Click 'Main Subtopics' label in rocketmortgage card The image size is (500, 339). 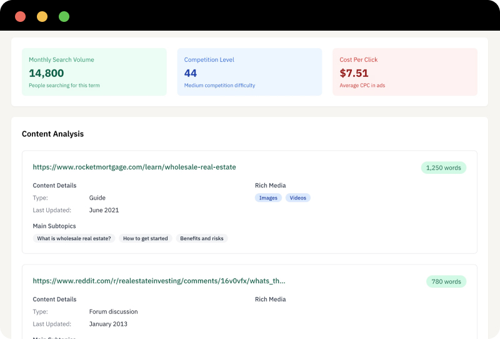point(54,226)
